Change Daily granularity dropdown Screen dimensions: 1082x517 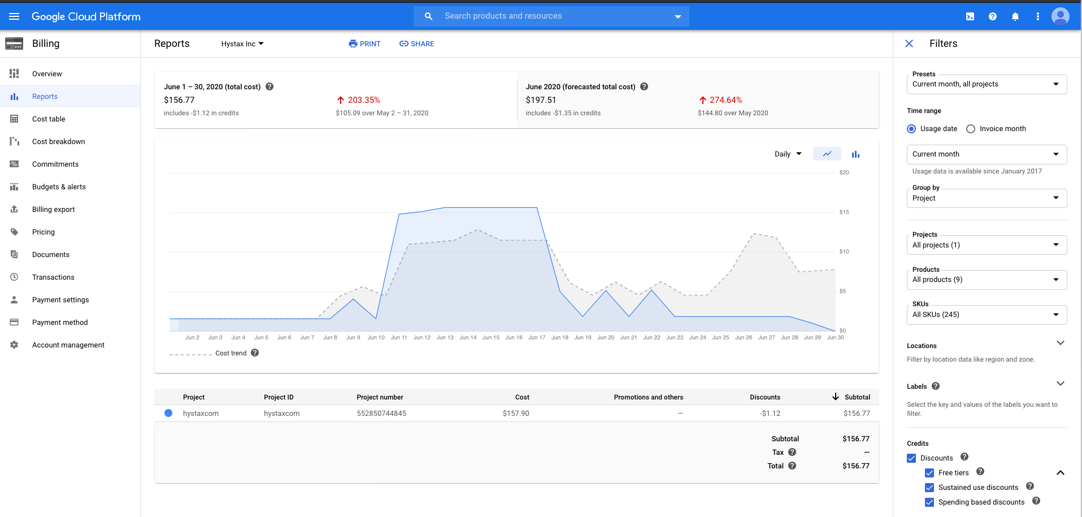coord(788,154)
